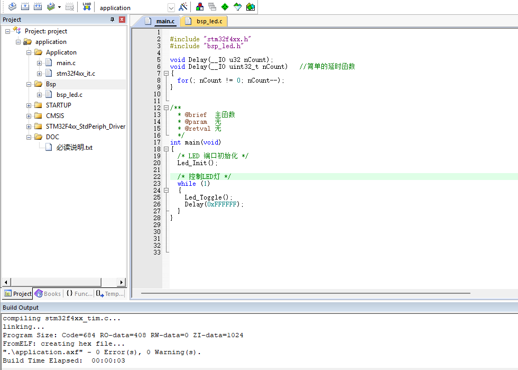The width and height of the screenshot is (518, 370).
Task: Open the Books tab
Action: (48, 294)
